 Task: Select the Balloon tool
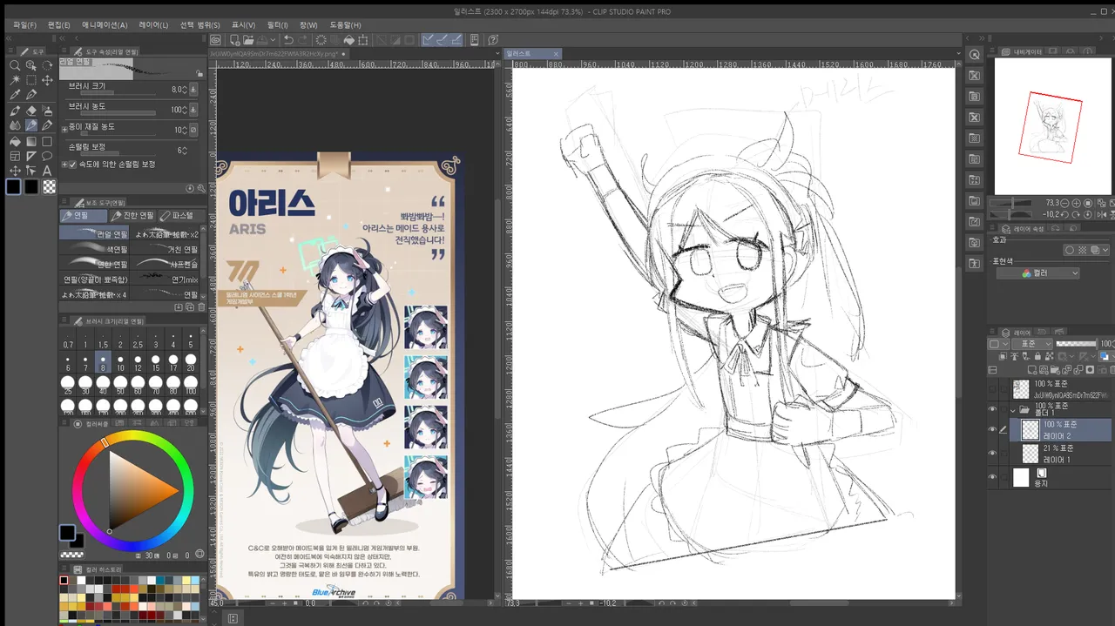[47, 156]
